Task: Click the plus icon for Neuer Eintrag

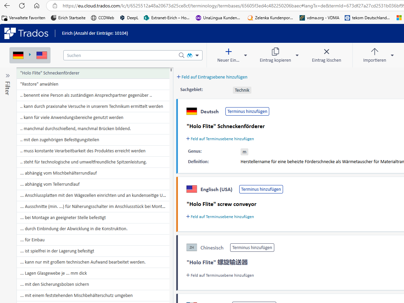Action: coord(228,52)
